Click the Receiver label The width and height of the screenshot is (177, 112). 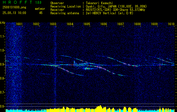(57, 10)
